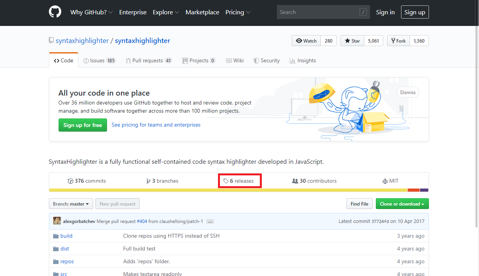Click the New pull request button
This screenshot has height=276, width=479.
pyautogui.click(x=118, y=204)
